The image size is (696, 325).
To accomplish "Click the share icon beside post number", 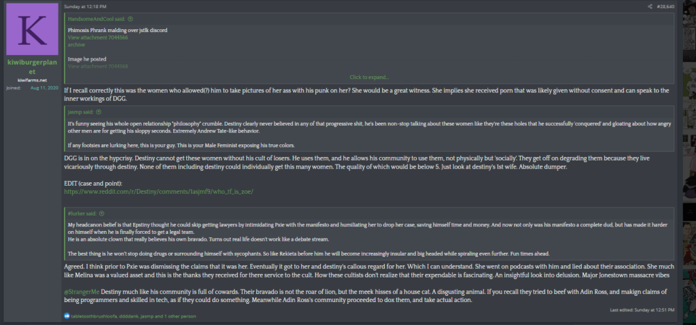I will pos(650,7).
